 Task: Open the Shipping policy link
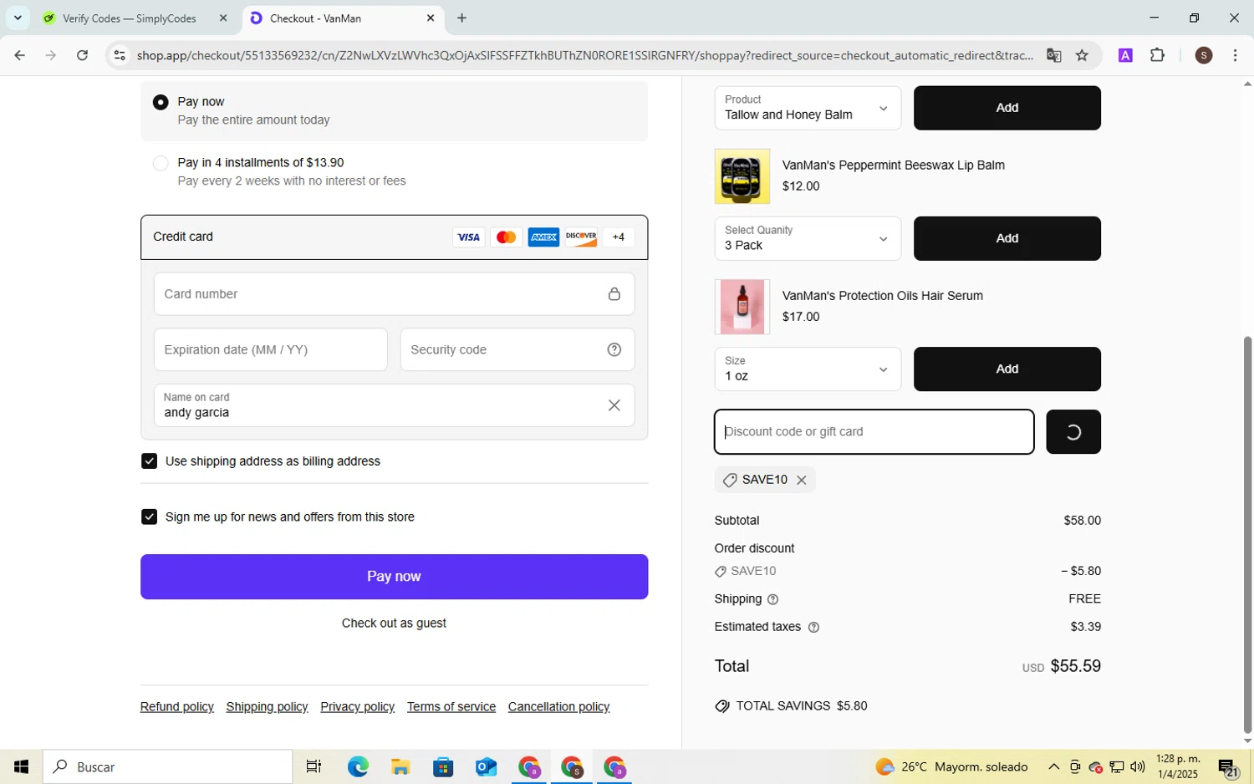[267, 707]
